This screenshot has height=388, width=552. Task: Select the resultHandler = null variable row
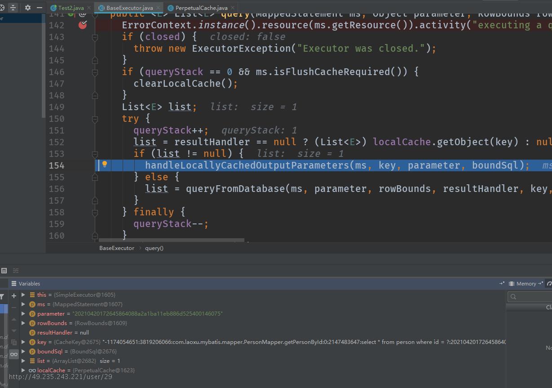(263, 333)
